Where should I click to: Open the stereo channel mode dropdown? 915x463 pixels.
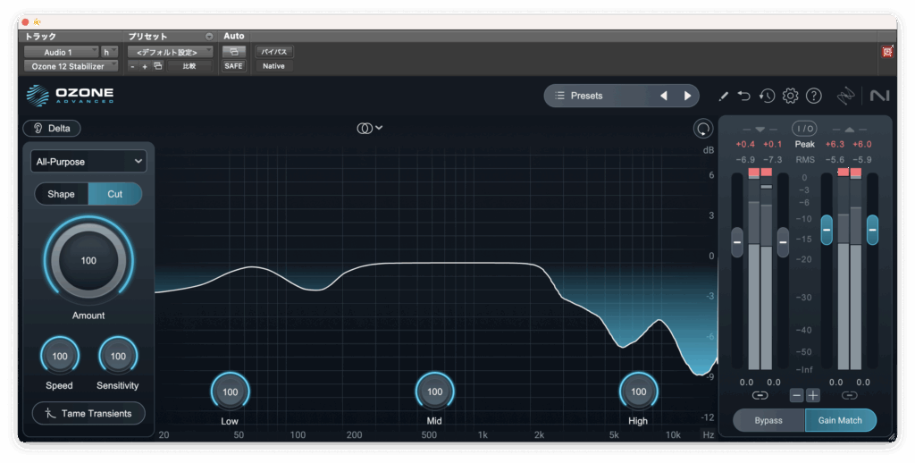pos(370,129)
